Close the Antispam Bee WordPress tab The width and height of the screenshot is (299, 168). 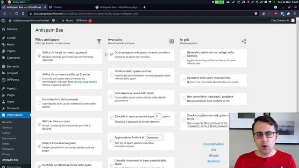pyautogui.click(x=45, y=7)
